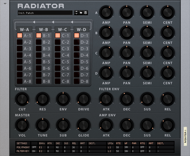Screen dimensions: 190x156
Task: Click the master SUB knob
Action: [x=63, y=125]
